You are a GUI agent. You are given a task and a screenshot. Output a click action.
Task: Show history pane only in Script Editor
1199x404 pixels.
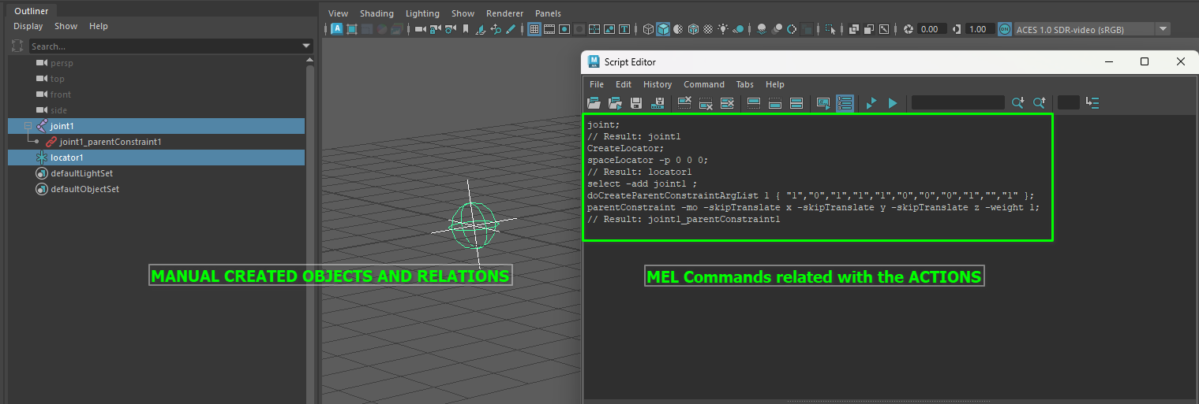point(753,103)
